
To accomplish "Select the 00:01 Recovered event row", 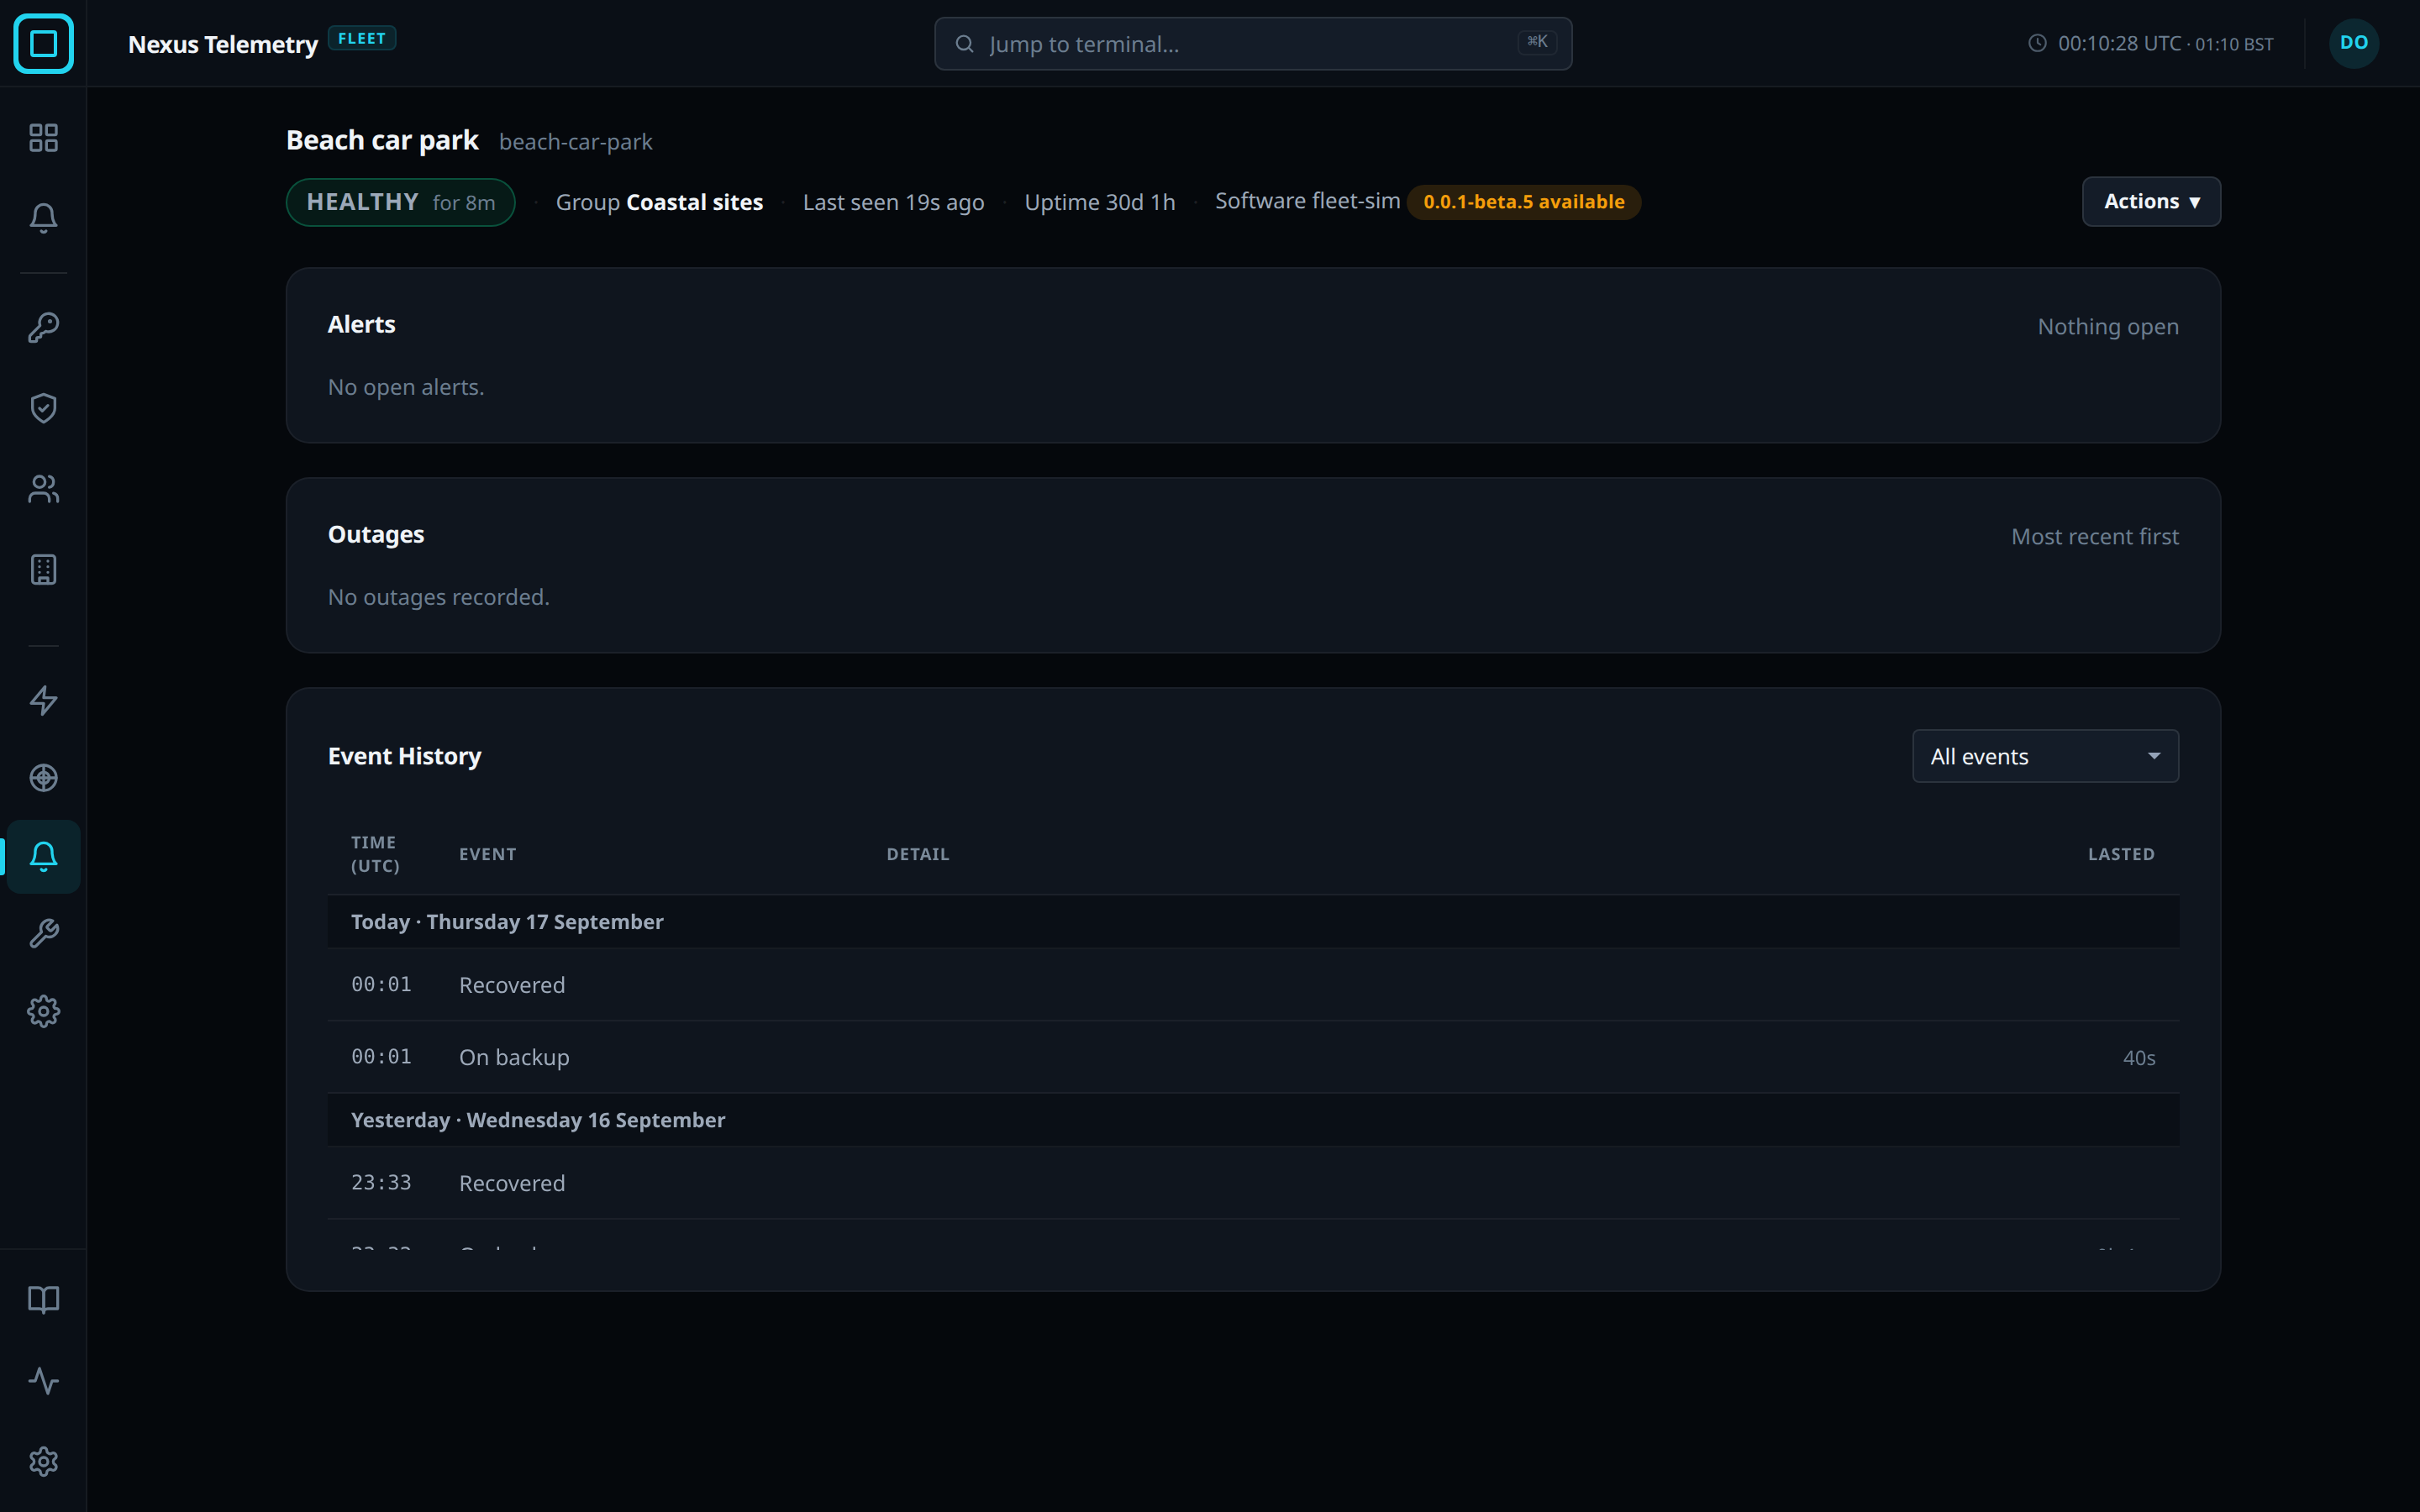I will pos(1253,985).
